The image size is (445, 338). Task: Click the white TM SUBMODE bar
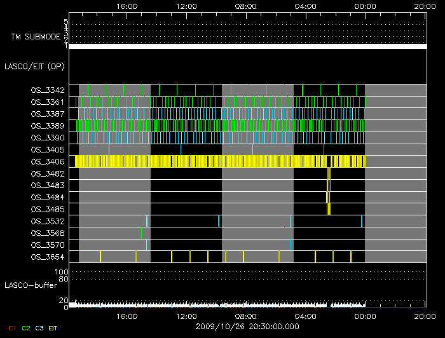pos(247,46)
